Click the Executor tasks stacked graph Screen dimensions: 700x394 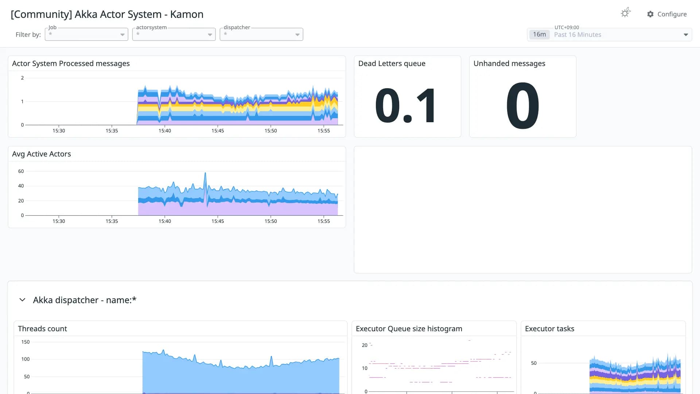[x=635, y=374]
